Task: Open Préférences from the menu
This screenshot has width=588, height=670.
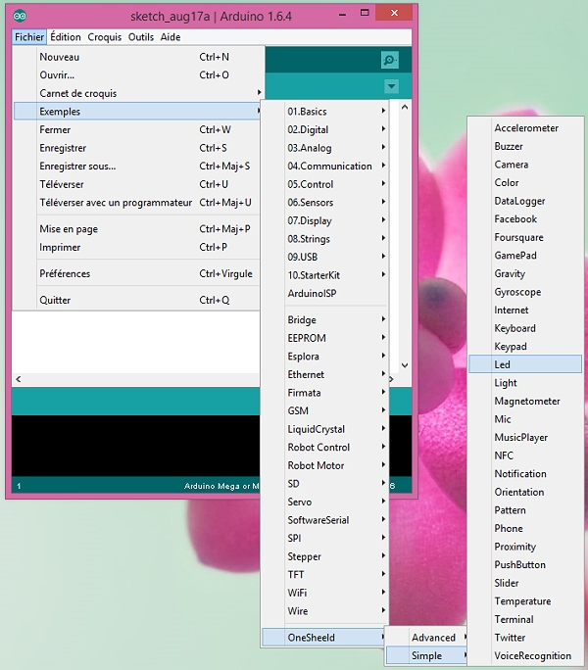Action: 137,274
